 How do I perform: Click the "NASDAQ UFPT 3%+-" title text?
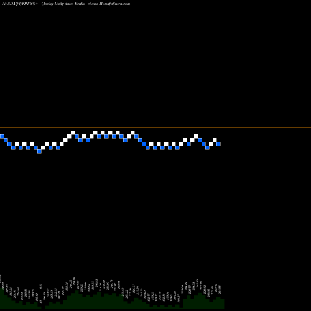21,4
